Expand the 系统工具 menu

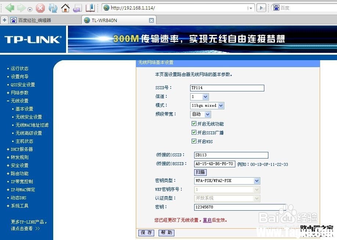click(19, 206)
